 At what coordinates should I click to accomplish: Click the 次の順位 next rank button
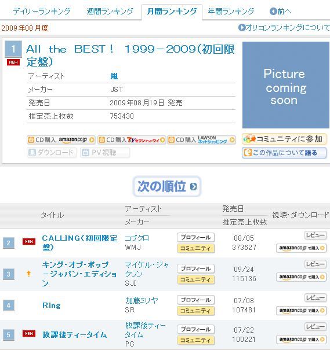[x=167, y=187]
